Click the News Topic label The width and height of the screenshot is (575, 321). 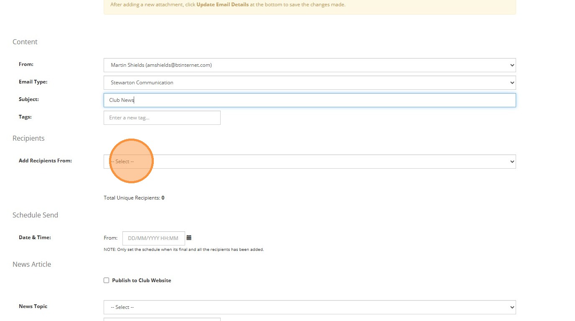pyautogui.click(x=33, y=306)
